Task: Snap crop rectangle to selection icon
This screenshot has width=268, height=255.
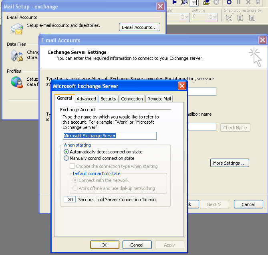Action: tap(229, 18)
